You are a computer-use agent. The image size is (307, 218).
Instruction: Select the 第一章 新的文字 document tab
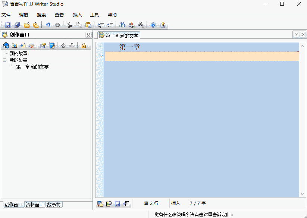click(x=119, y=35)
